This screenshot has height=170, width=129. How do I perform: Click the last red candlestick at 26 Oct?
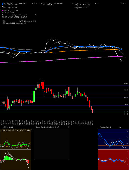tap(93, 111)
